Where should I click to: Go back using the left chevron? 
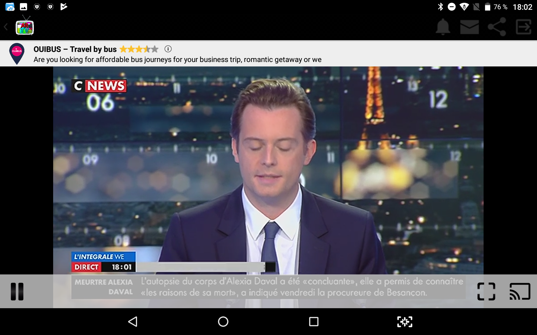[6, 27]
